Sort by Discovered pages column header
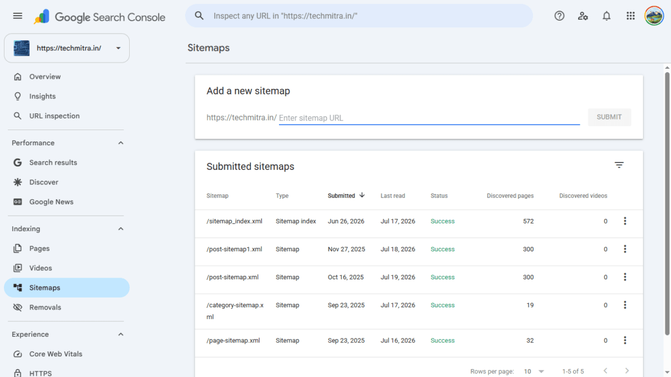This screenshot has width=671, height=377. [511, 196]
